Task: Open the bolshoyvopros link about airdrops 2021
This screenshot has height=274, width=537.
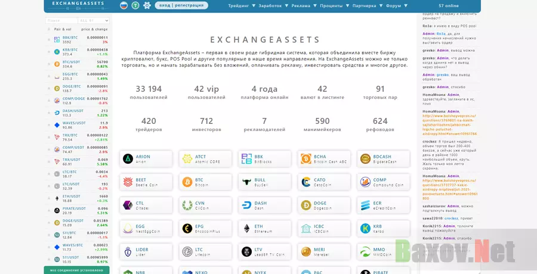Action: pyautogui.click(x=450, y=189)
